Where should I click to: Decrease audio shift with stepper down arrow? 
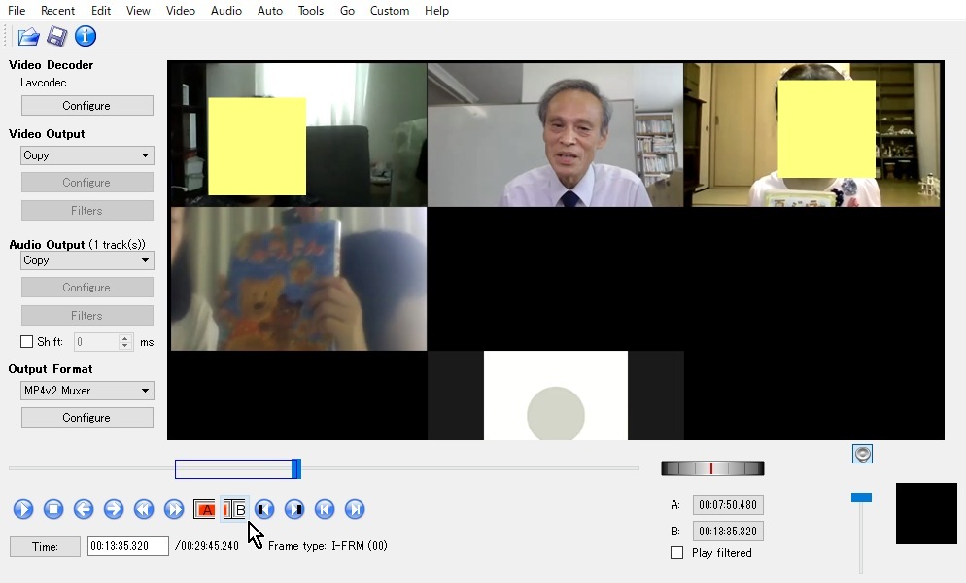(x=125, y=346)
